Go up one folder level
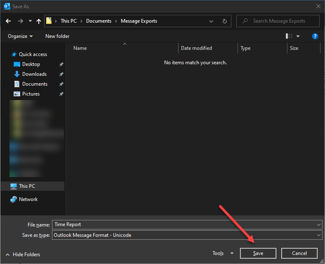 [x=39, y=21]
